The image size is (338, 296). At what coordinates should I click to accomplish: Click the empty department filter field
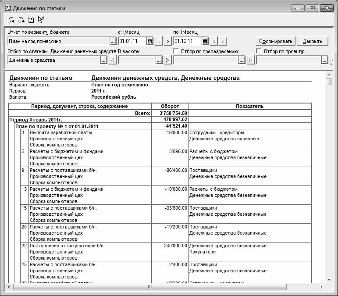point(206,60)
